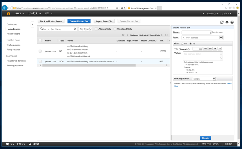Click the browser smiley feedback icon
242x149 pixels.
tap(238, 8)
